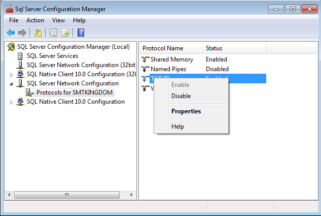Click the grayed Enable context menu entry

(191, 85)
